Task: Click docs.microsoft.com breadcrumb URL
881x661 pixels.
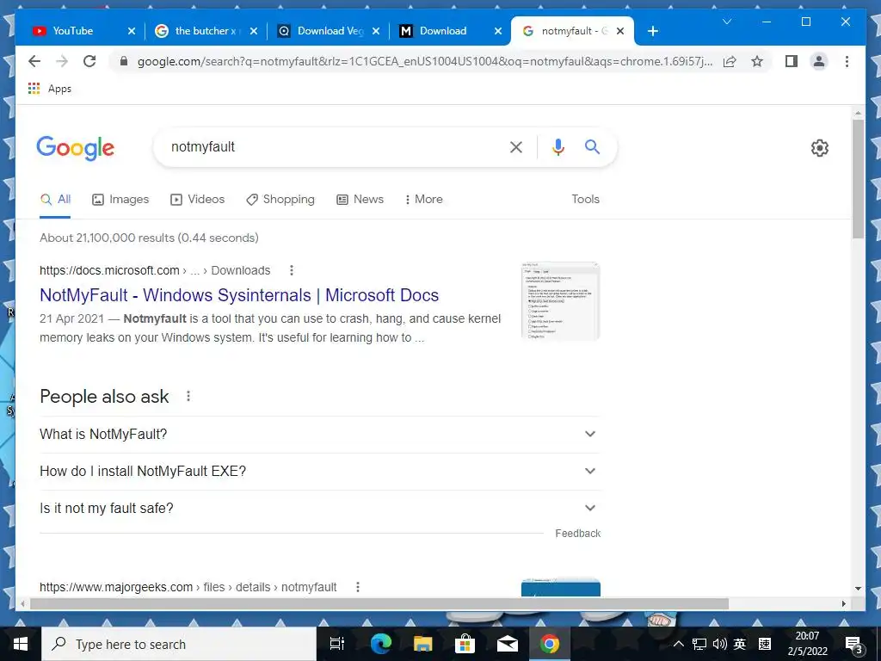Action: point(155,270)
